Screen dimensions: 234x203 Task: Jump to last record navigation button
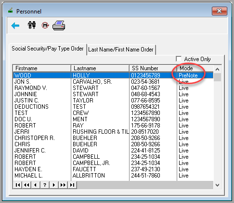pyautogui.click(x=72, y=185)
